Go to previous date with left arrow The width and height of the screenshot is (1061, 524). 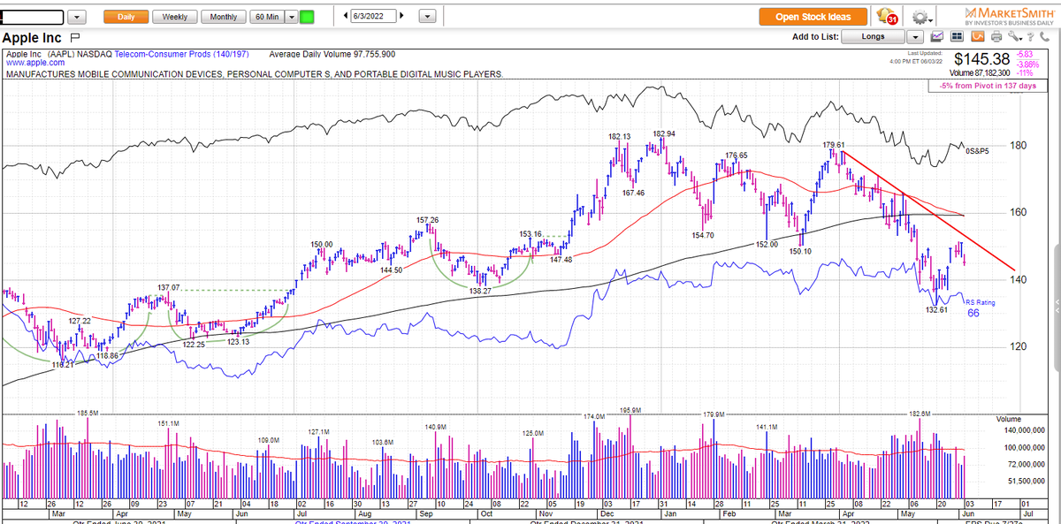click(346, 17)
